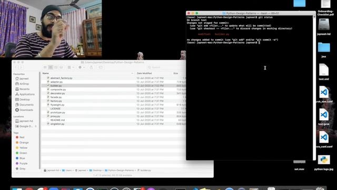
Task: Sort files by Size column
Action: click(175, 73)
